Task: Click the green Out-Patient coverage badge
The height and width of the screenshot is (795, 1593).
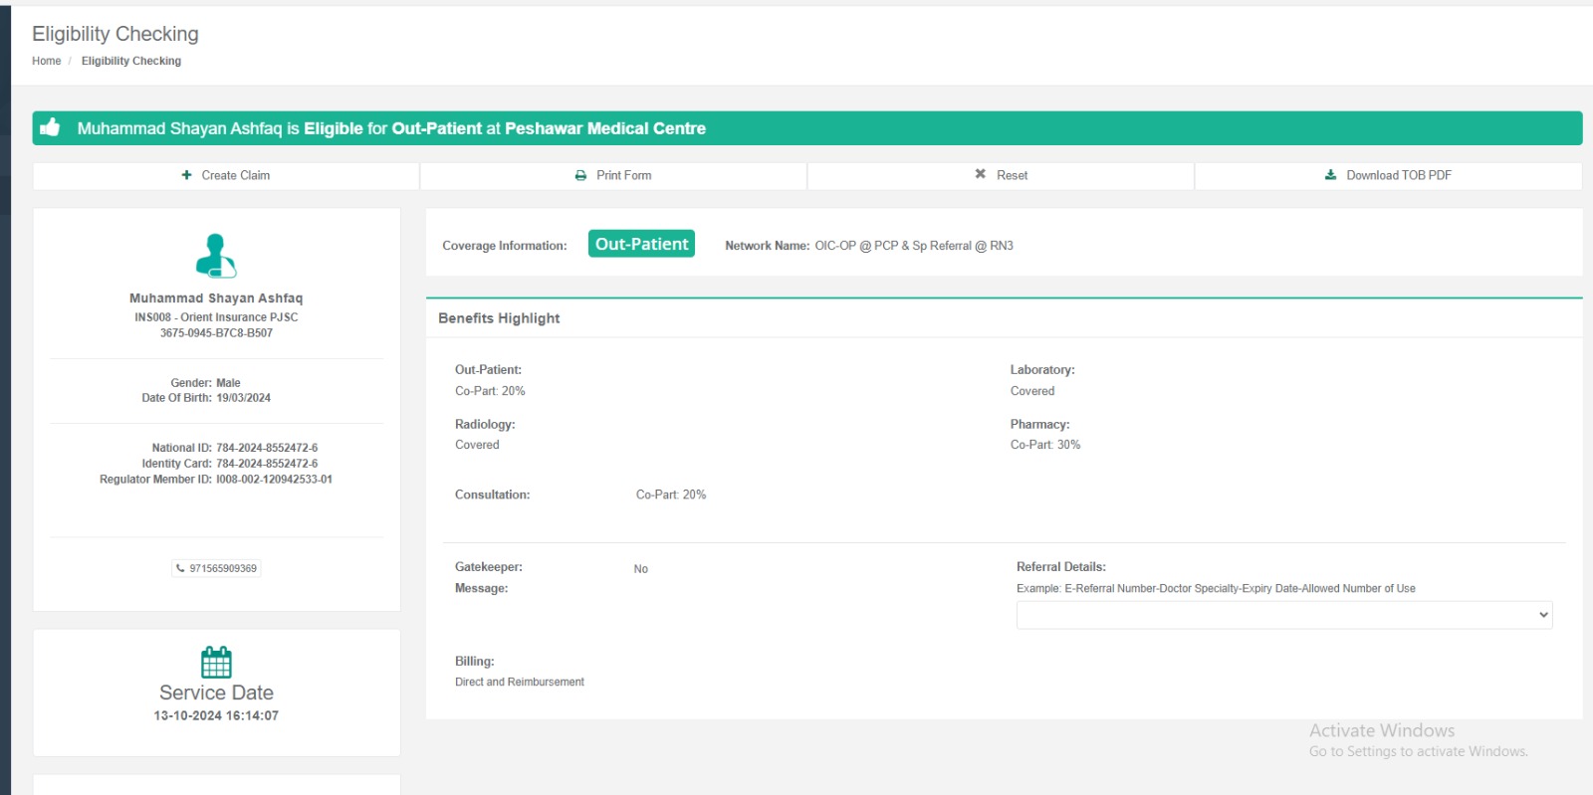Action: [641, 244]
